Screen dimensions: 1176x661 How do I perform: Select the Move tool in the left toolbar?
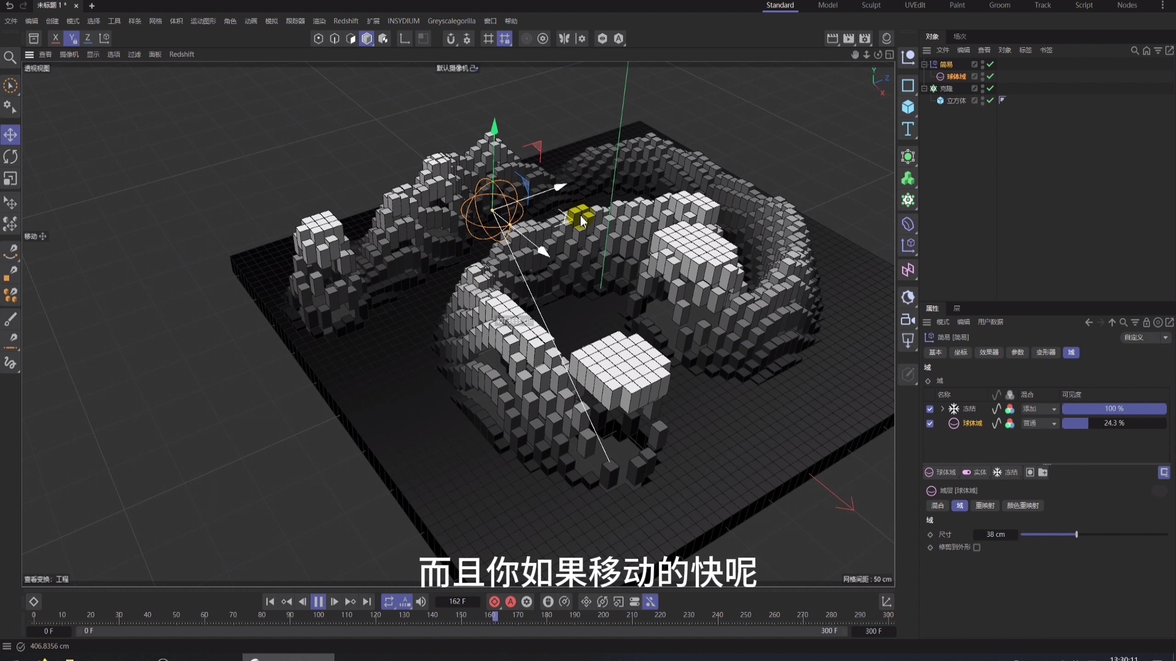coord(10,135)
